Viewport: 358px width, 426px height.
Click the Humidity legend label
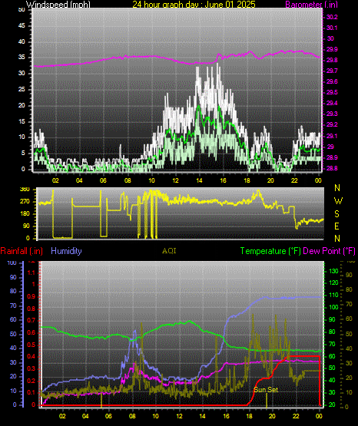click(x=66, y=251)
